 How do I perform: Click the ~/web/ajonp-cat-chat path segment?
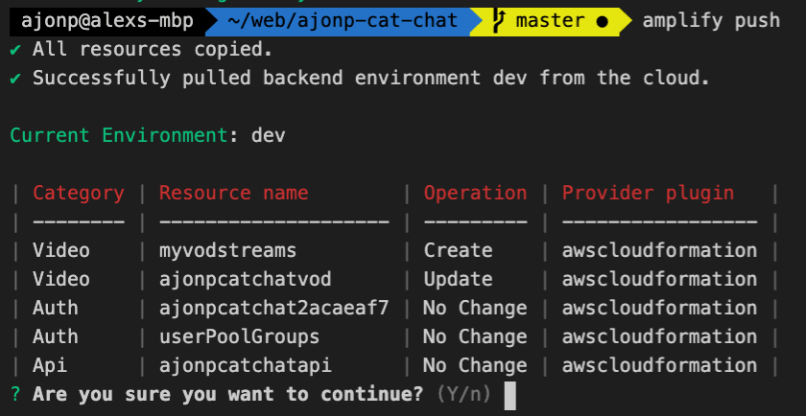point(343,22)
